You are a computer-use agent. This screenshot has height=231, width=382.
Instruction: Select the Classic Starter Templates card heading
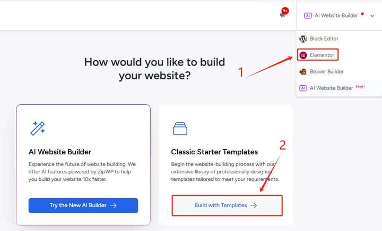click(214, 152)
